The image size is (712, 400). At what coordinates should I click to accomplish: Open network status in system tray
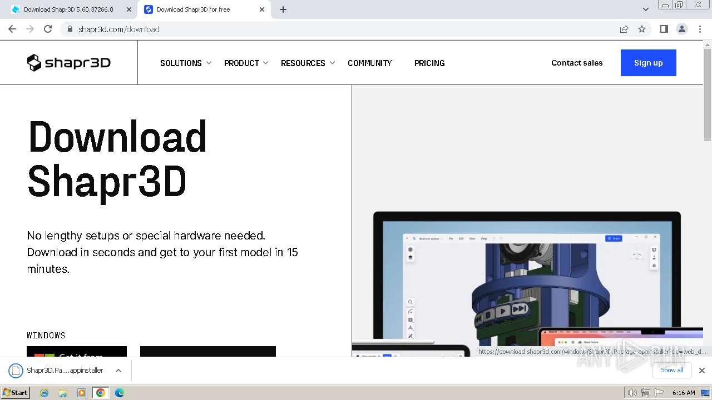pos(645,393)
